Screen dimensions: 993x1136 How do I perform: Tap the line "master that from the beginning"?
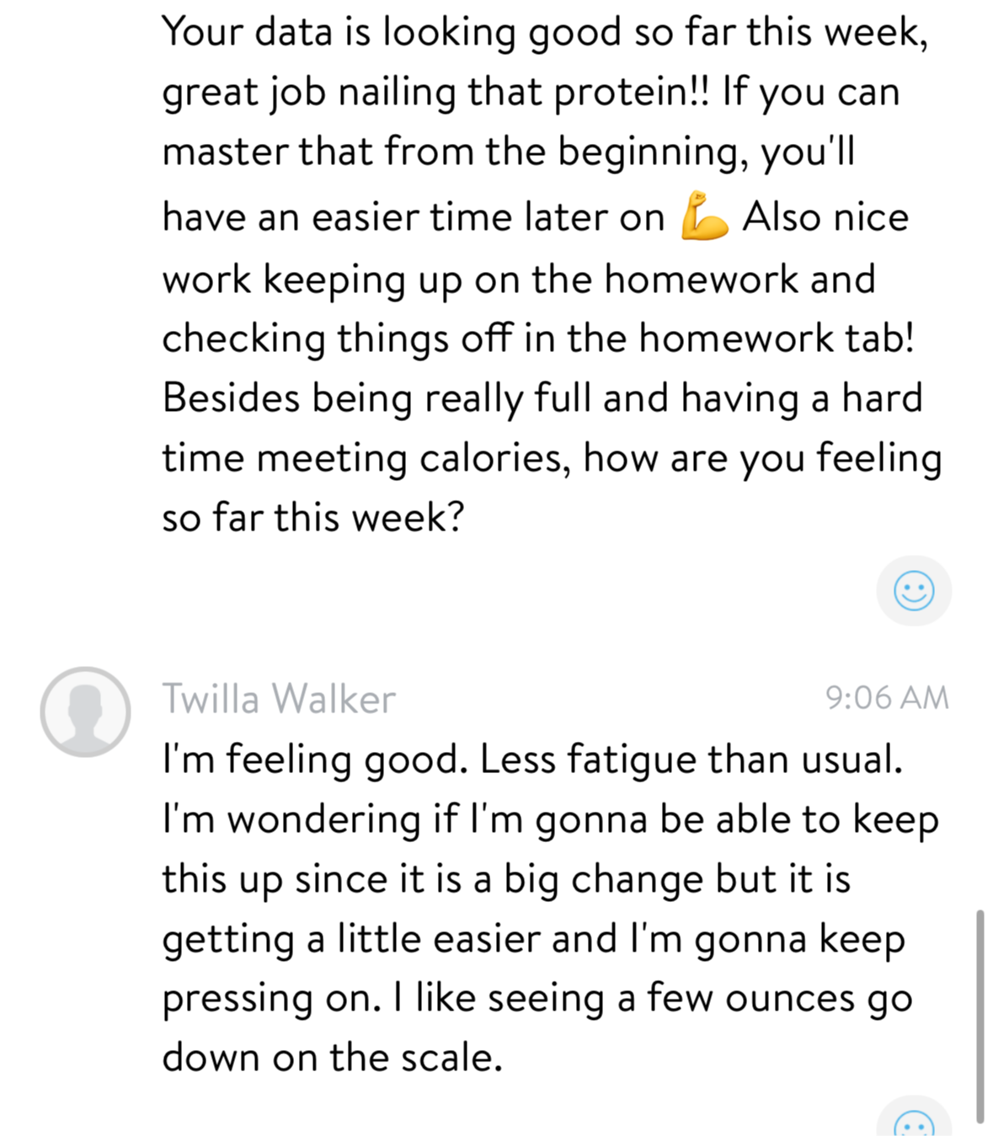click(x=508, y=152)
